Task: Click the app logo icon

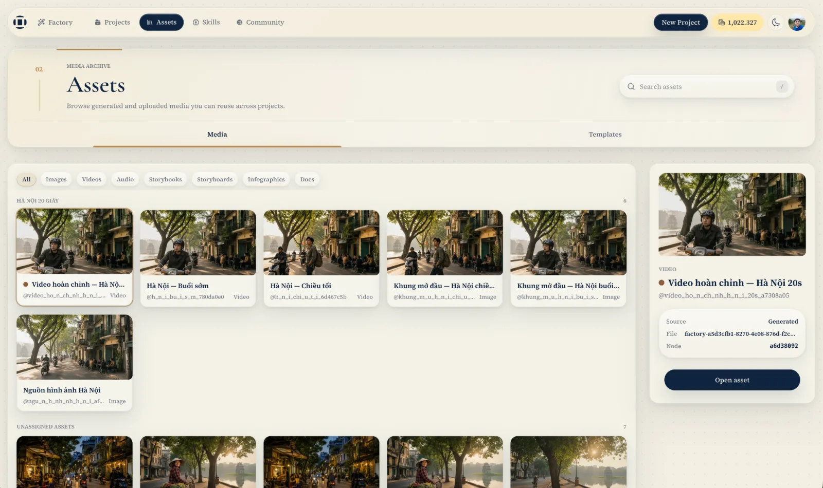Action: (x=20, y=22)
